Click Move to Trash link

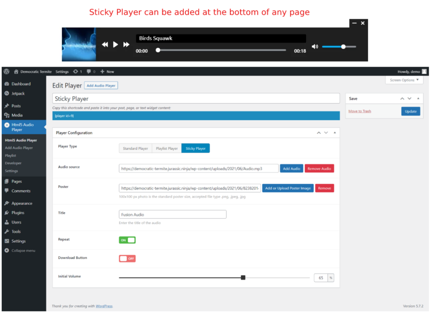point(360,111)
